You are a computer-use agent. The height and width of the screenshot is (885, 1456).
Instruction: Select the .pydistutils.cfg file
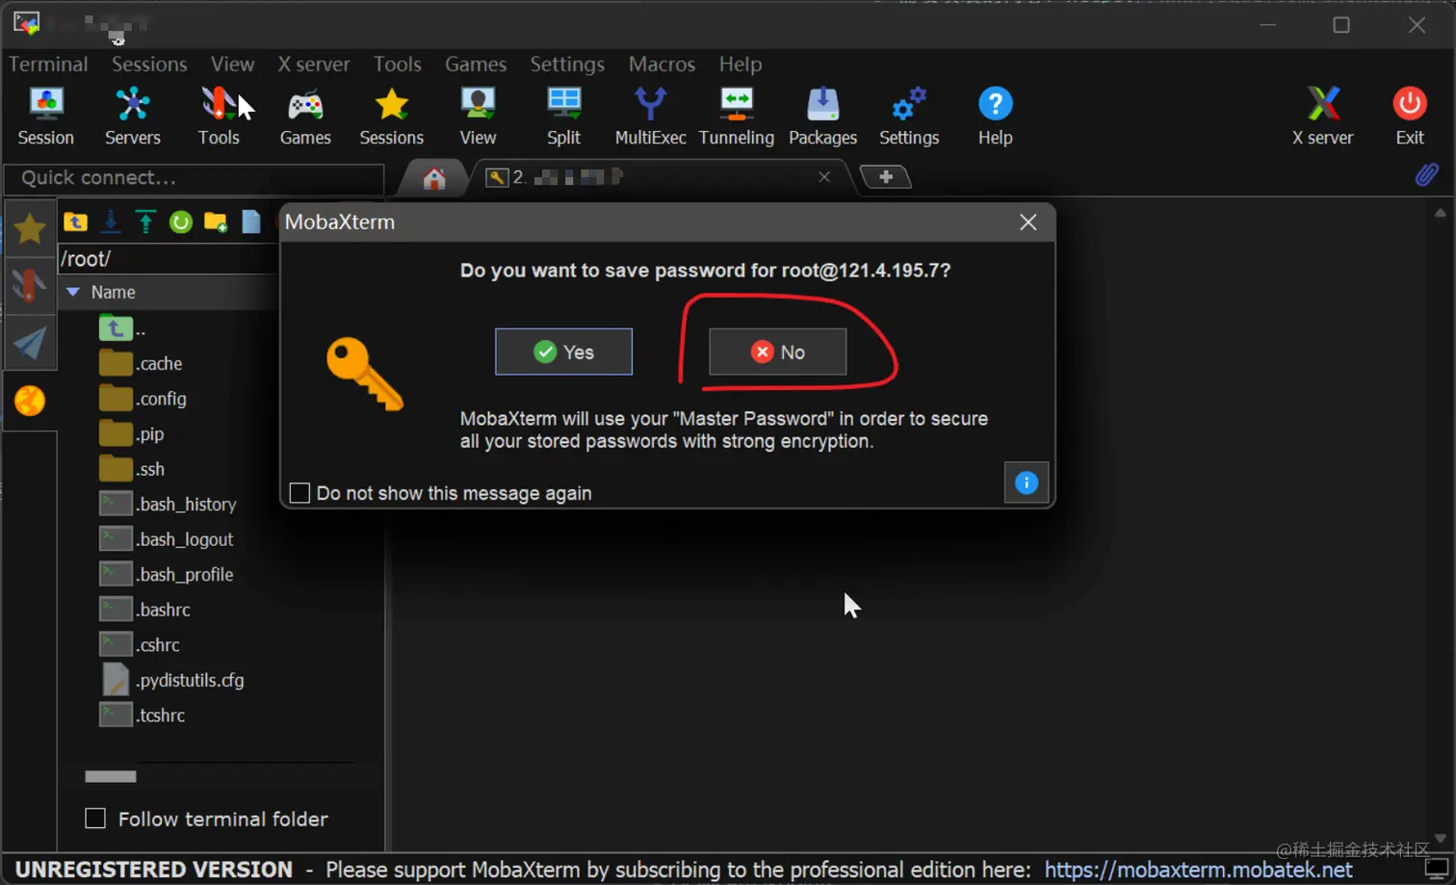pos(172,680)
